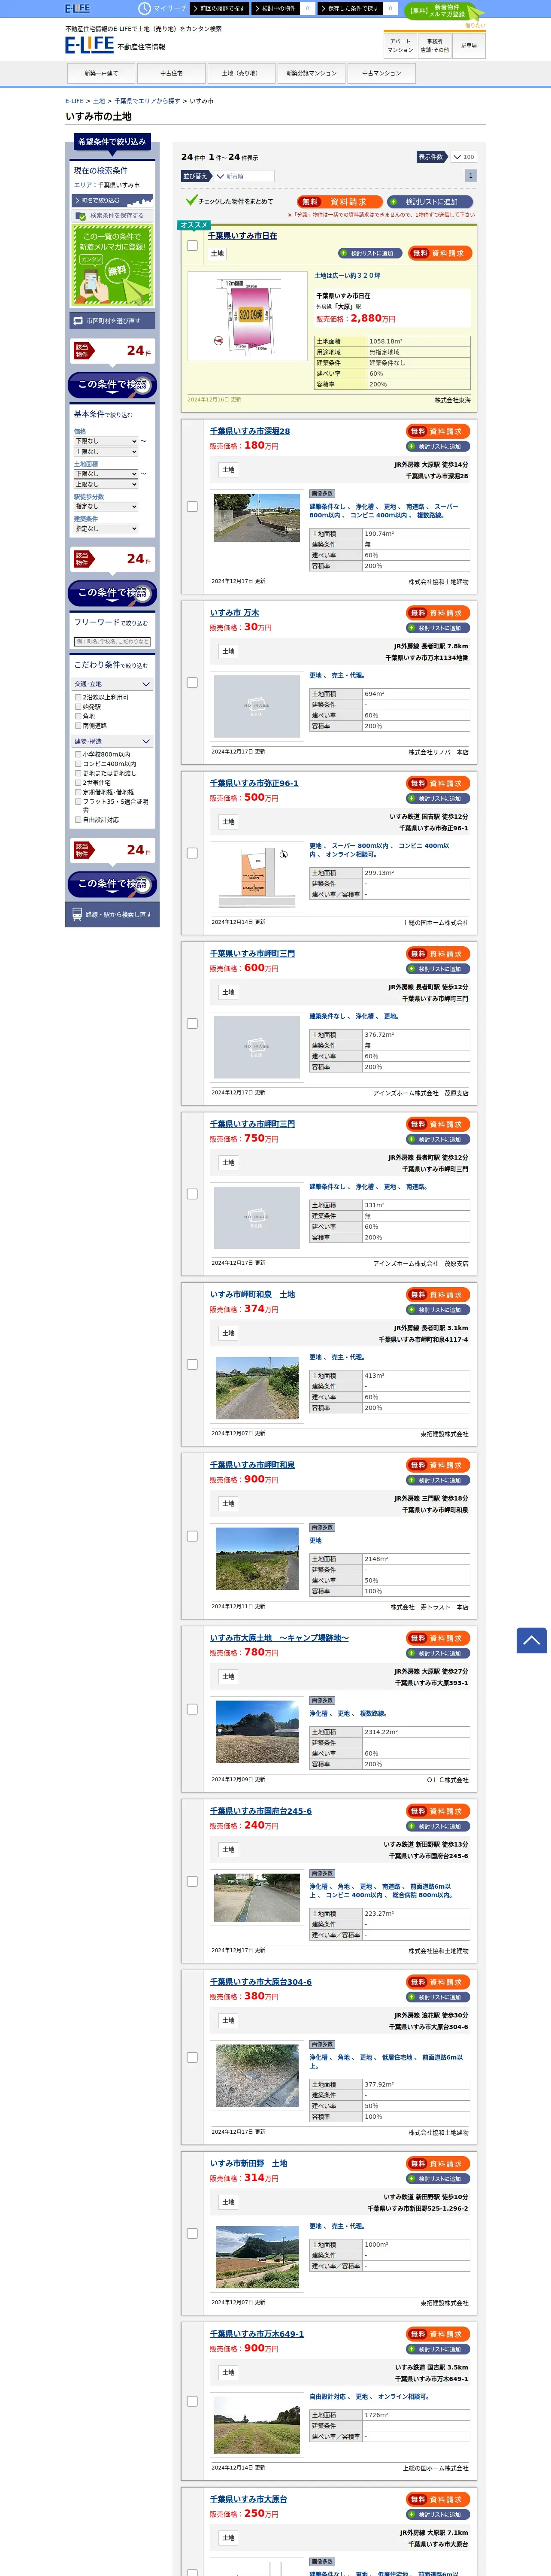Image resolution: width=551 pixels, height=2576 pixels.
Task: Open 価格 下限なし dropdown
Action: tap(105, 441)
